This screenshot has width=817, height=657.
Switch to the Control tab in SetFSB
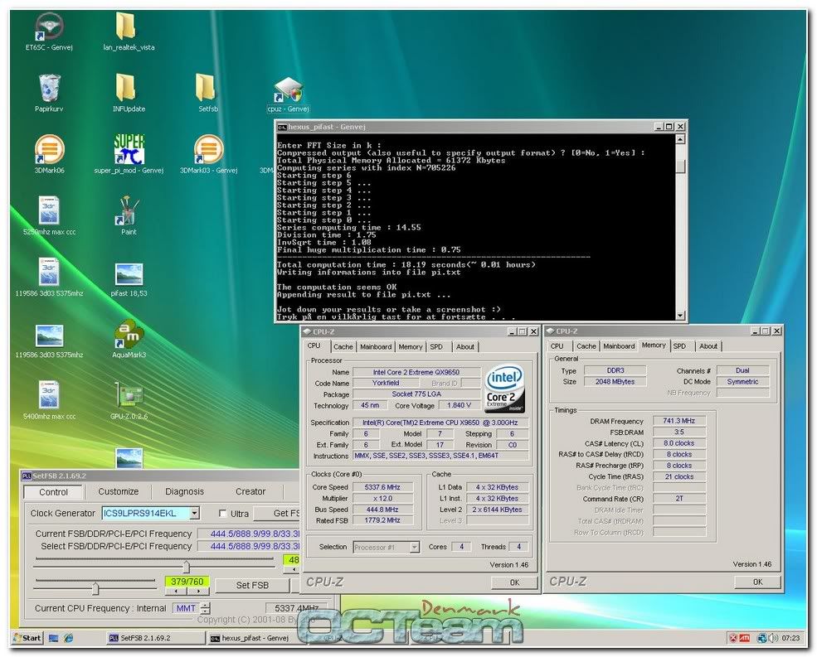[53, 492]
